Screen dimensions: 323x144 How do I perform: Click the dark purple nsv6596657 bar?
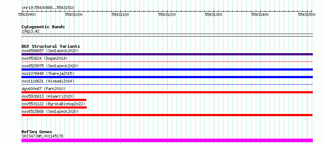(167, 54)
